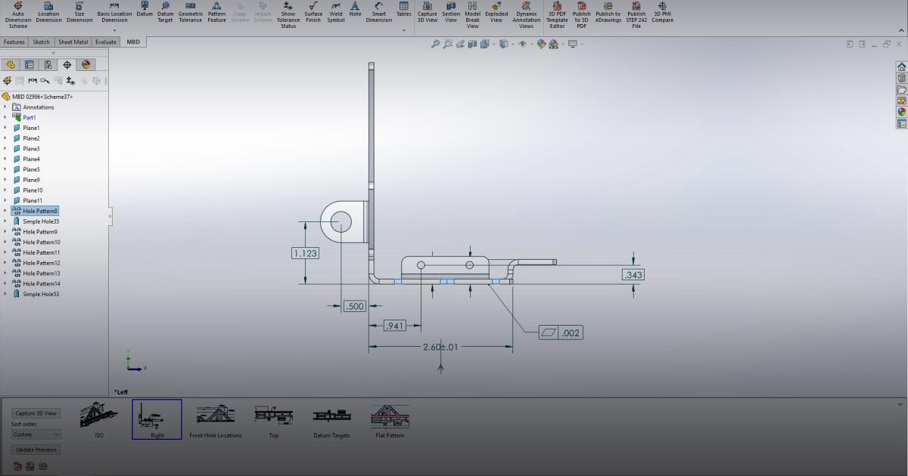Viewport: 908px width, 476px height.
Task: Select the Flat Pattern view thumbnail
Action: point(389,416)
